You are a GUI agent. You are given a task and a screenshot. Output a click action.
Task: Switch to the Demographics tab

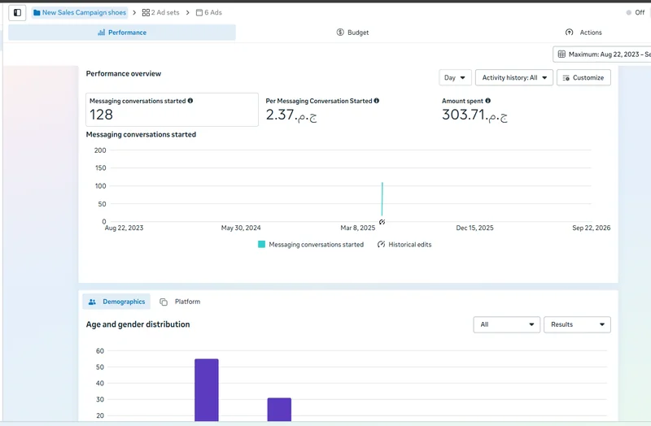click(x=116, y=302)
